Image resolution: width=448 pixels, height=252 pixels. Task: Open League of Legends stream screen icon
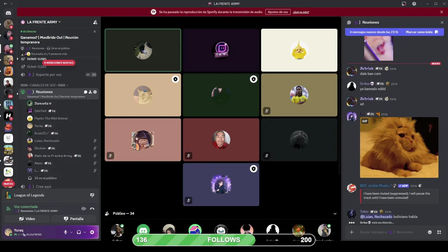[x=92, y=195]
